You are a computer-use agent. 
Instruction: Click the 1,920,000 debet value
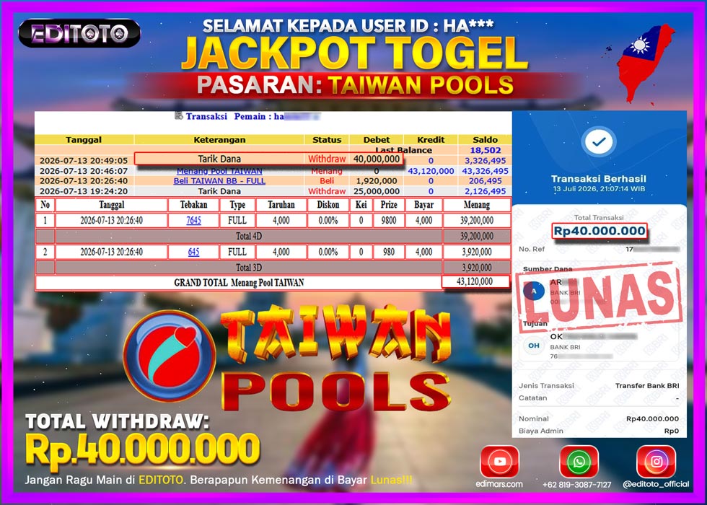[x=377, y=181]
